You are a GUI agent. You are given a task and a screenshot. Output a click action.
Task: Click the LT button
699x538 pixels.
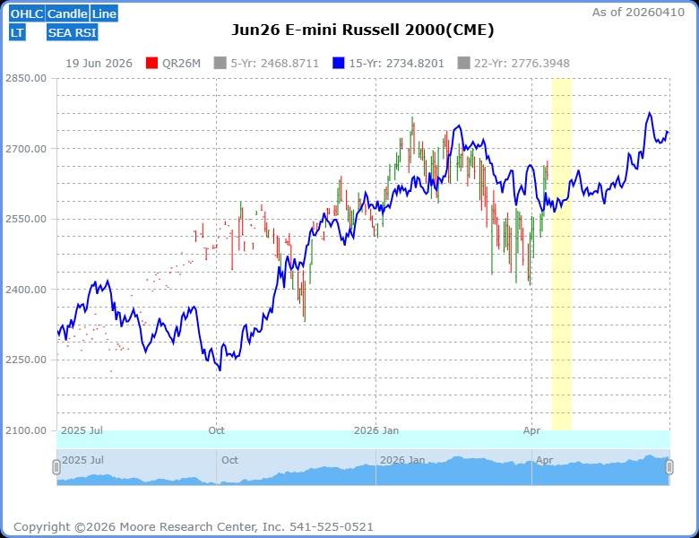coord(17,32)
